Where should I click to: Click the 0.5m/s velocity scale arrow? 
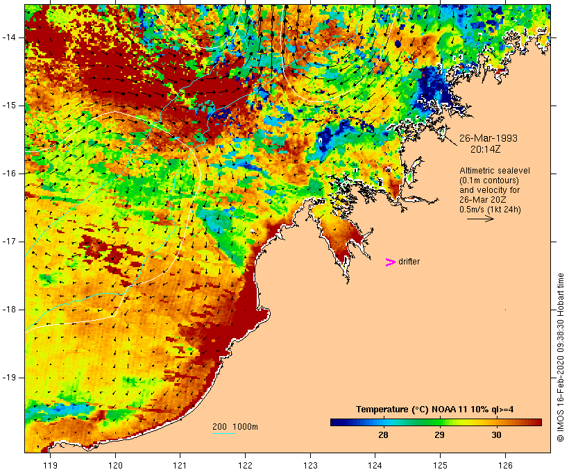tap(480, 219)
